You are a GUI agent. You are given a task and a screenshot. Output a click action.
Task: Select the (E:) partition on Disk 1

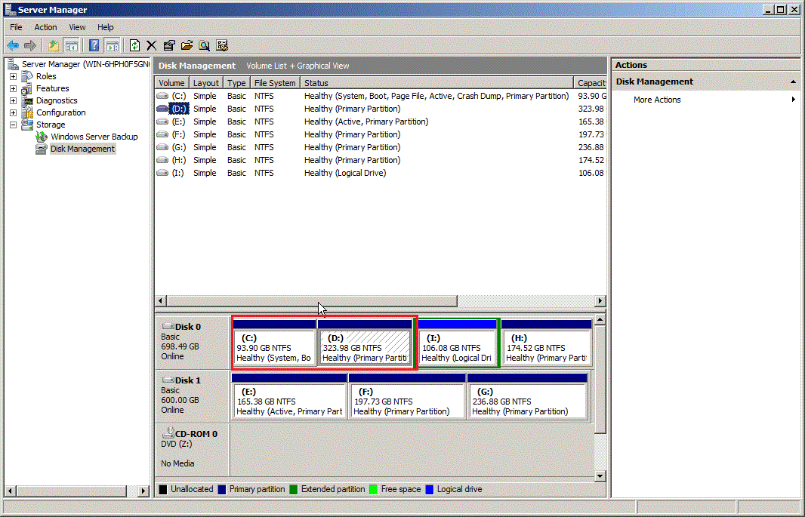(x=289, y=398)
